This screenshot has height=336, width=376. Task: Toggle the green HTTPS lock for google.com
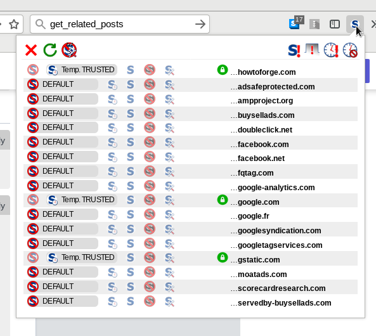point(223,200)
